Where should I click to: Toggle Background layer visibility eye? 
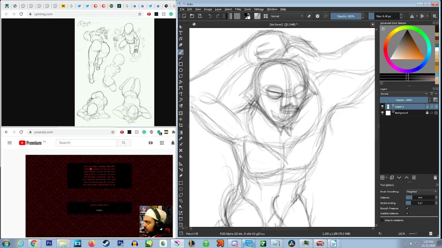382,113
